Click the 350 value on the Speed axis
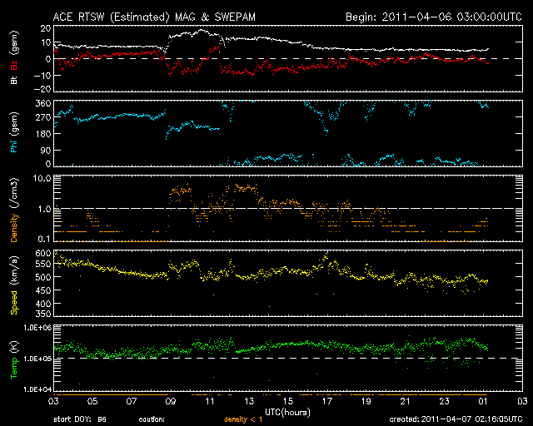This screenshot has height=426, width=533. point(43,313)
